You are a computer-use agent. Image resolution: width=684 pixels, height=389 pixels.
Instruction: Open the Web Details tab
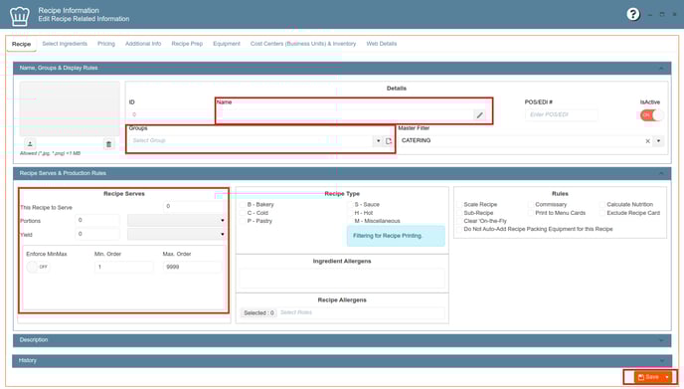click(381, 44)
